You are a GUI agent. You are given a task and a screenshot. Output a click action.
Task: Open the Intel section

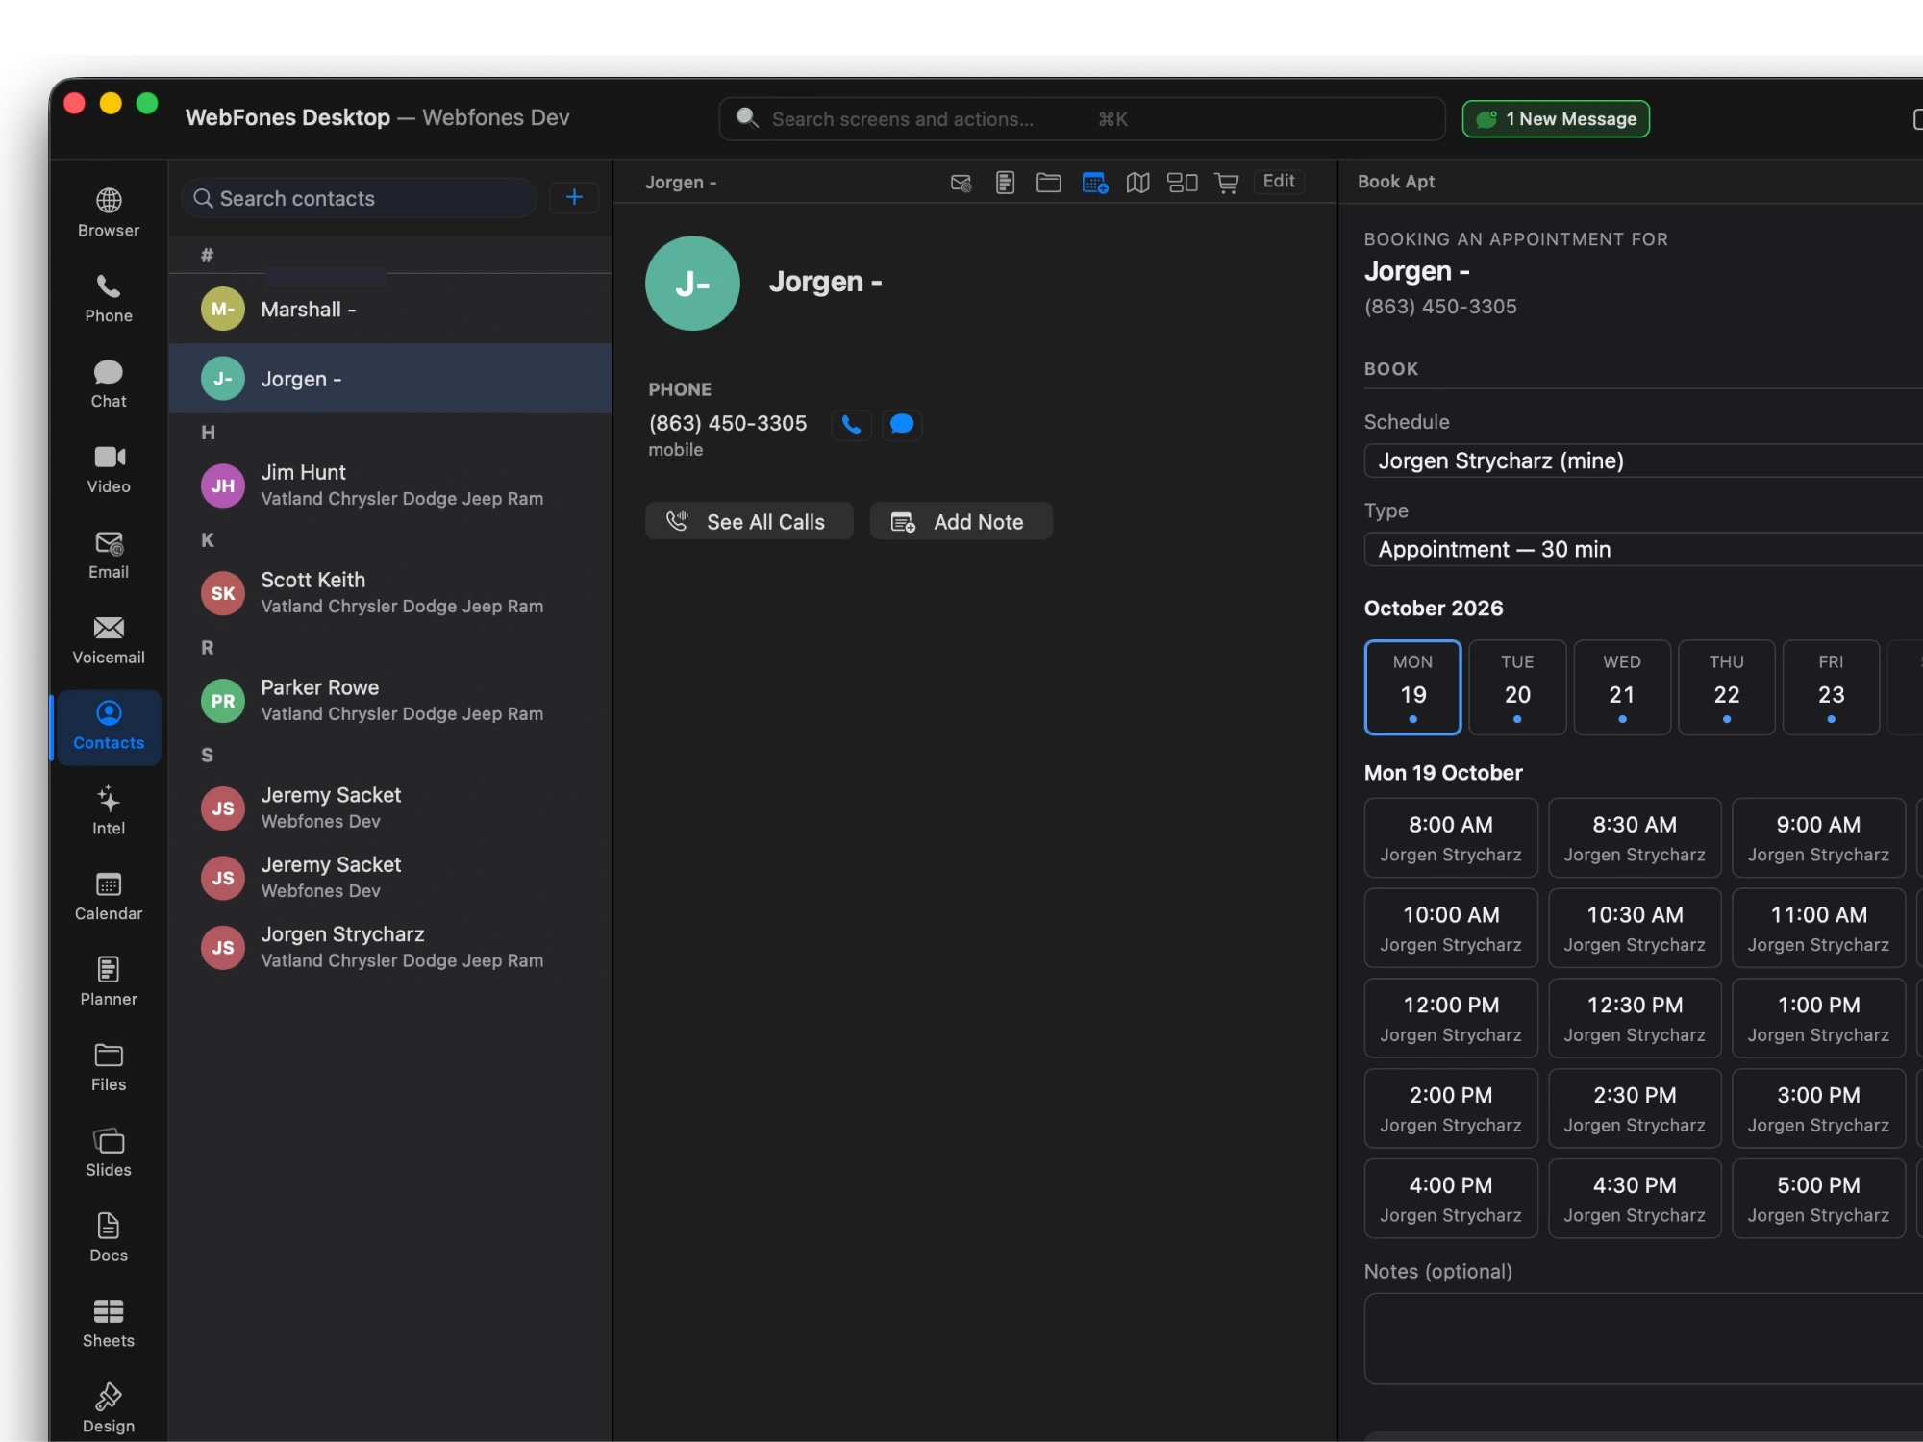(109, 811)
